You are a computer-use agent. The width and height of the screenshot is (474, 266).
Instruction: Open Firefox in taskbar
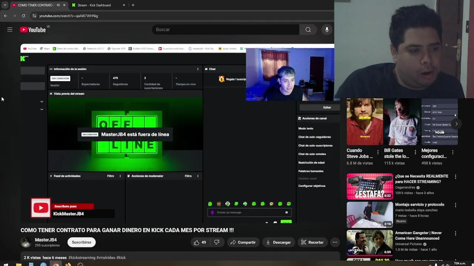pyautogui.click(x=68, y=264)
